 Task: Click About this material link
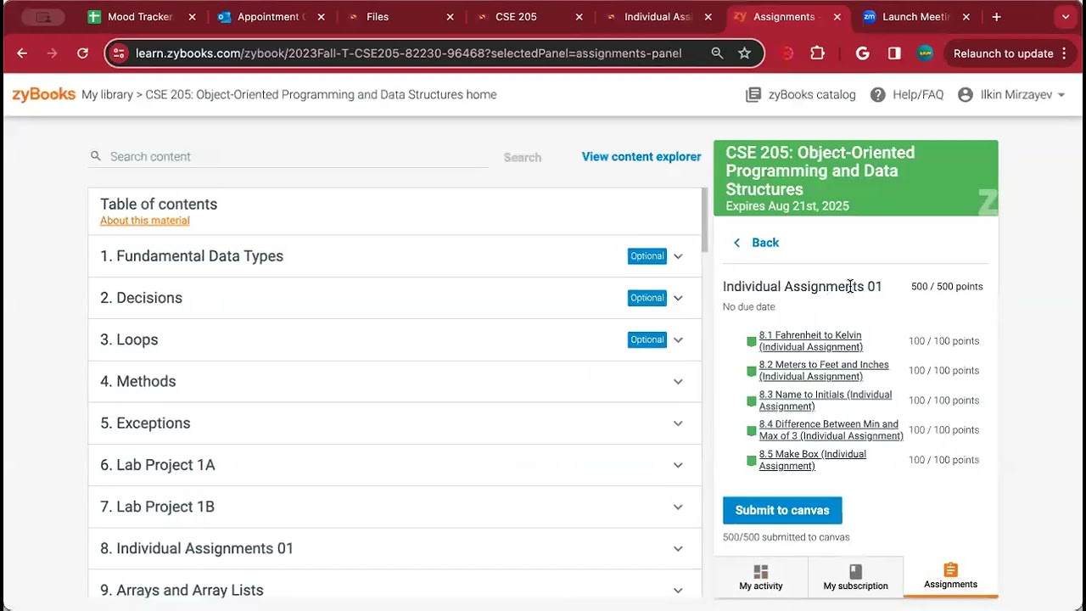[x=144, y=221]
